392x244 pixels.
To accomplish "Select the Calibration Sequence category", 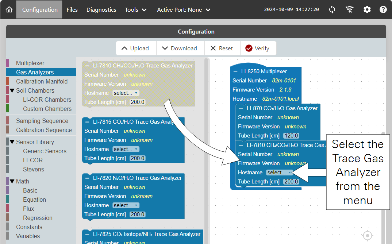I will [44, 130].
